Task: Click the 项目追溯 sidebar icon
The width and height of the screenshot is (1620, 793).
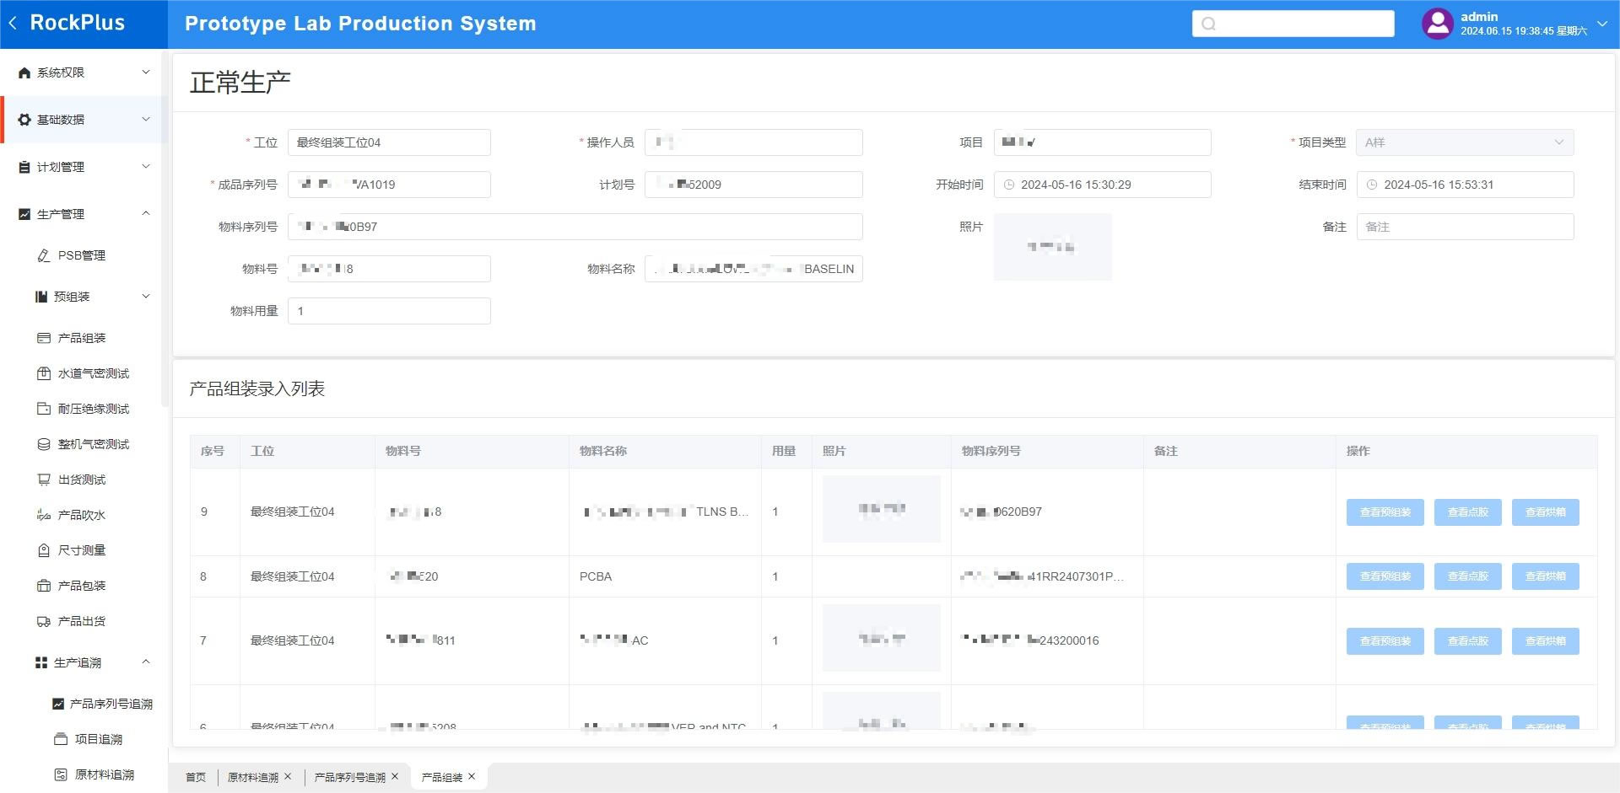Action: (x=61, y=739)
